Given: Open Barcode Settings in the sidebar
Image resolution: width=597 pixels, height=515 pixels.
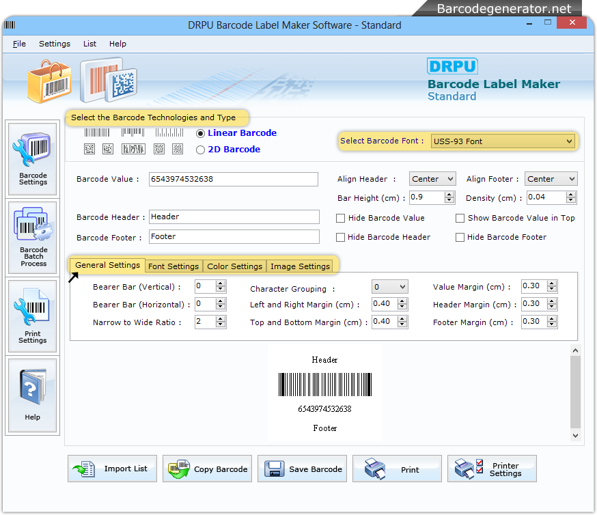Looking at the screenshot, I should 32,158.
